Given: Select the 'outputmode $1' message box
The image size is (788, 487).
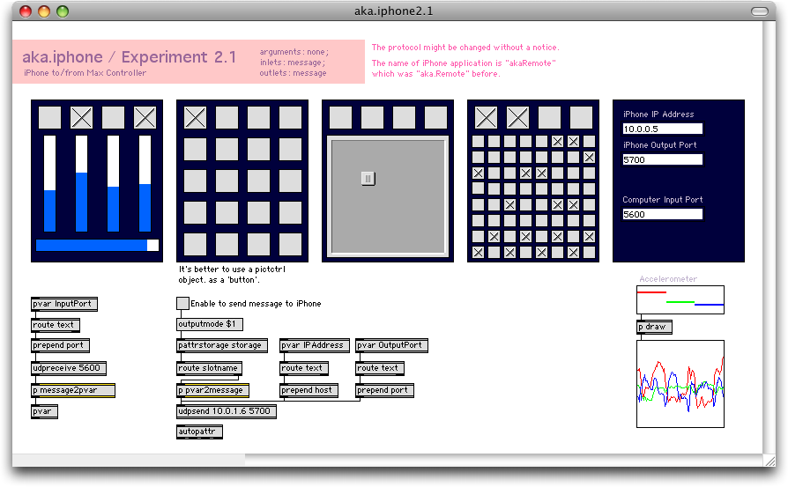Looking at the screenshot, I should pyautogui.click(x=210, y=324).
